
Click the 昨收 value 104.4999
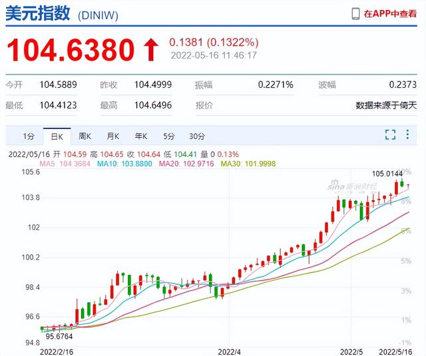[x=153, y=85]
